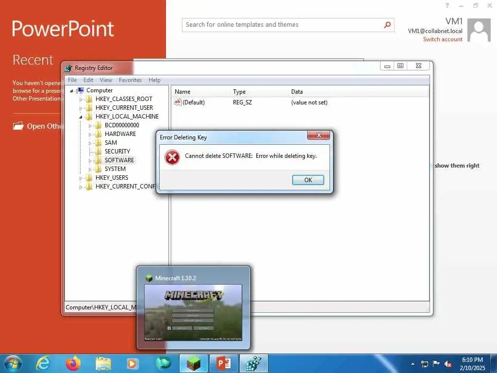Screen dimensions: 497x373
Task: Click the Name column header
Action: tap(201, 92)
